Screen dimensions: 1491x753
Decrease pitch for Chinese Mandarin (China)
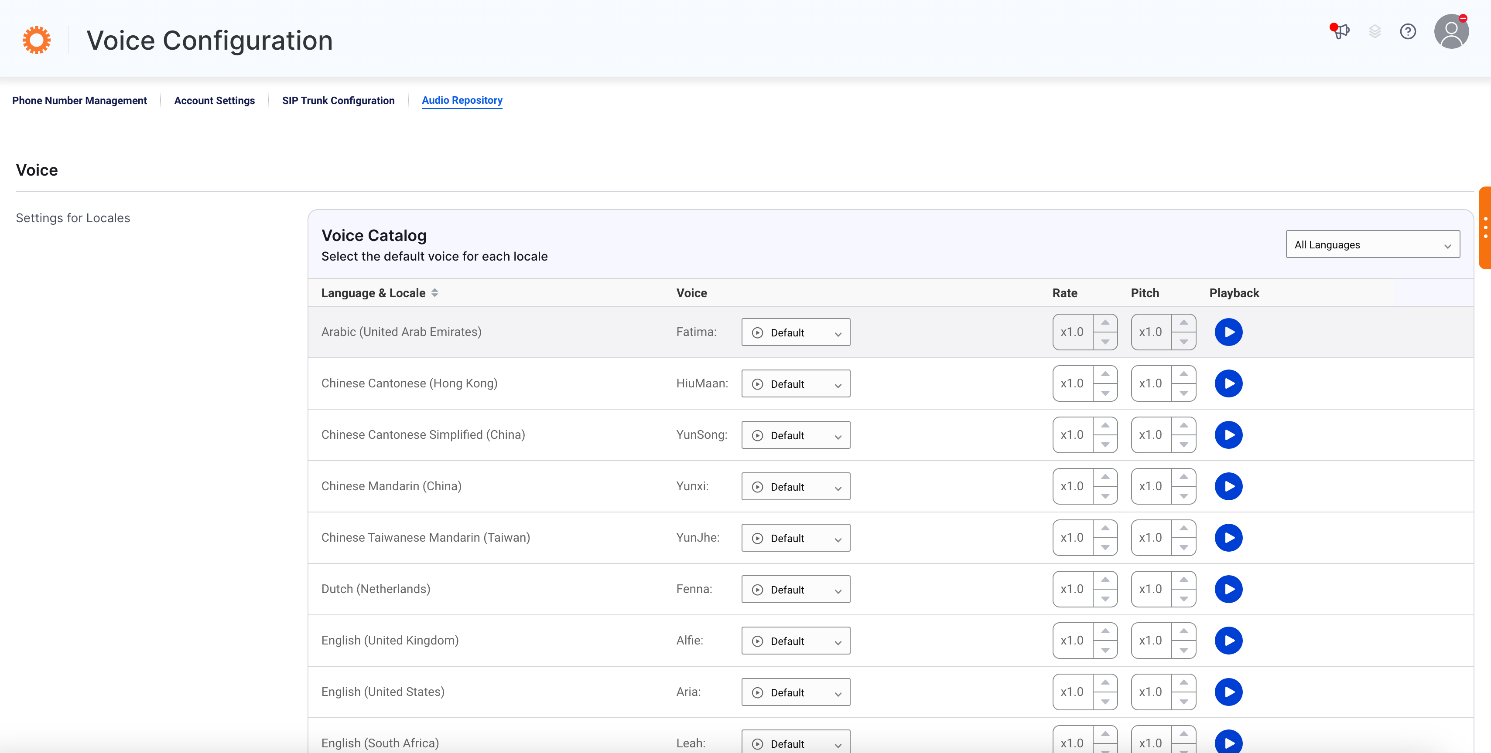[1183, 495]
